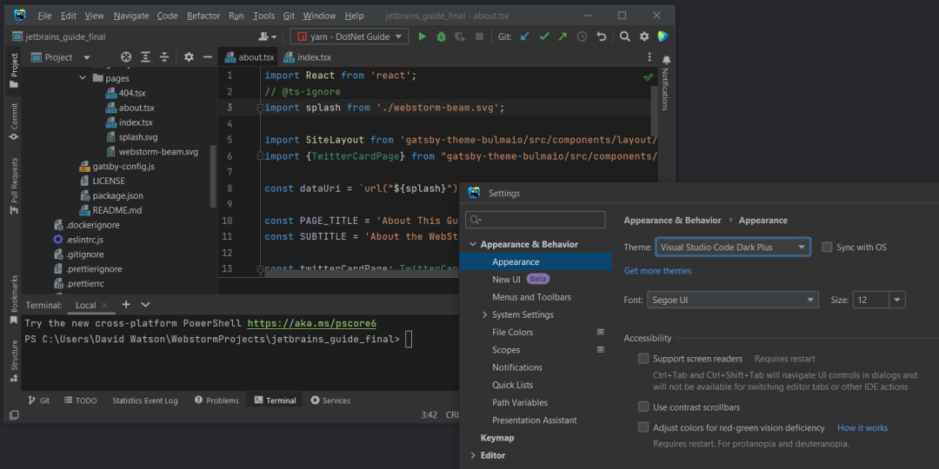
Task: Select package.json file in tree
Action: [117, 195]
